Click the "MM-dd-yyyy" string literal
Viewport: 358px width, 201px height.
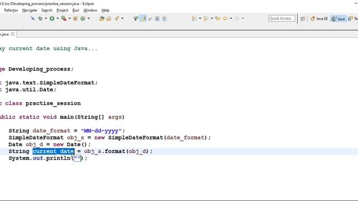tap(101, 131)
